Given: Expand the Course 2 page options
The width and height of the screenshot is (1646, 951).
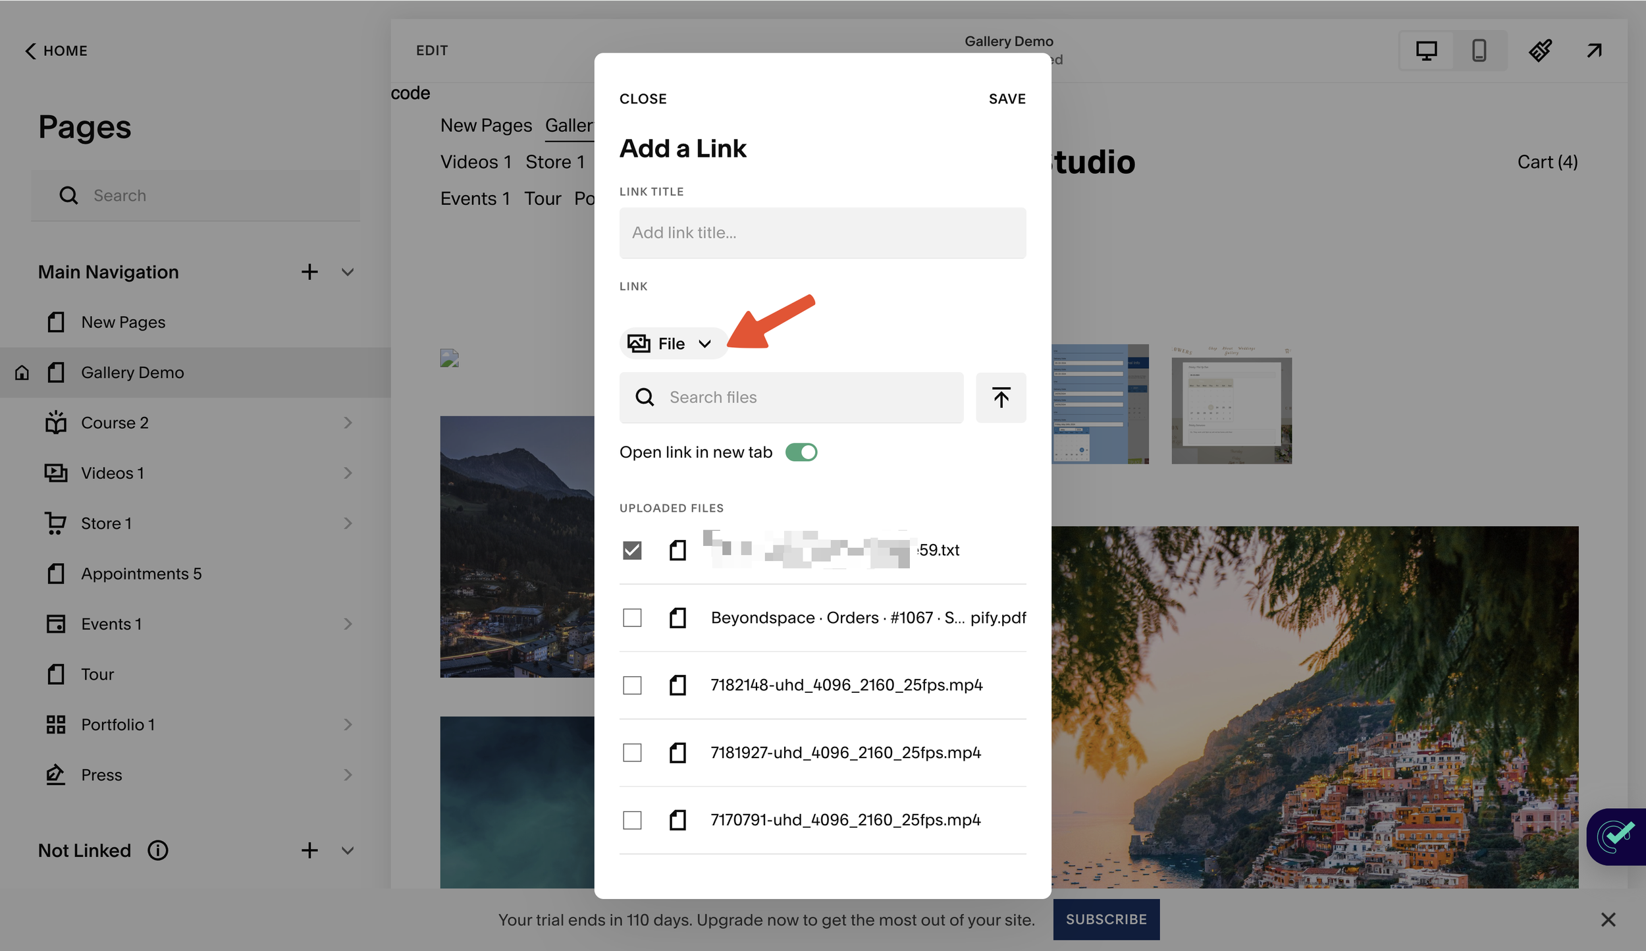Looking at the screenshot, I should pos(348,422).
